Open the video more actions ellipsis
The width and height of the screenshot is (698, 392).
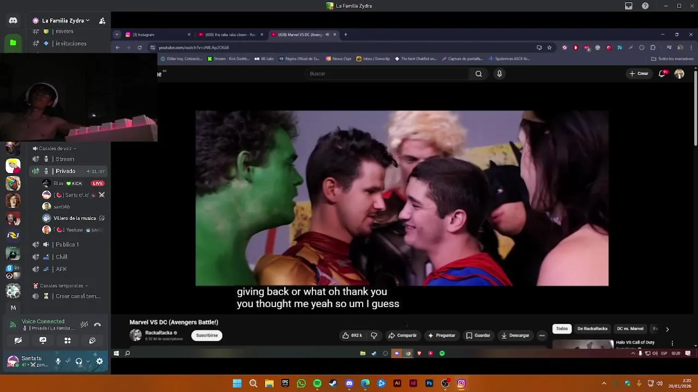click(541, 335)
